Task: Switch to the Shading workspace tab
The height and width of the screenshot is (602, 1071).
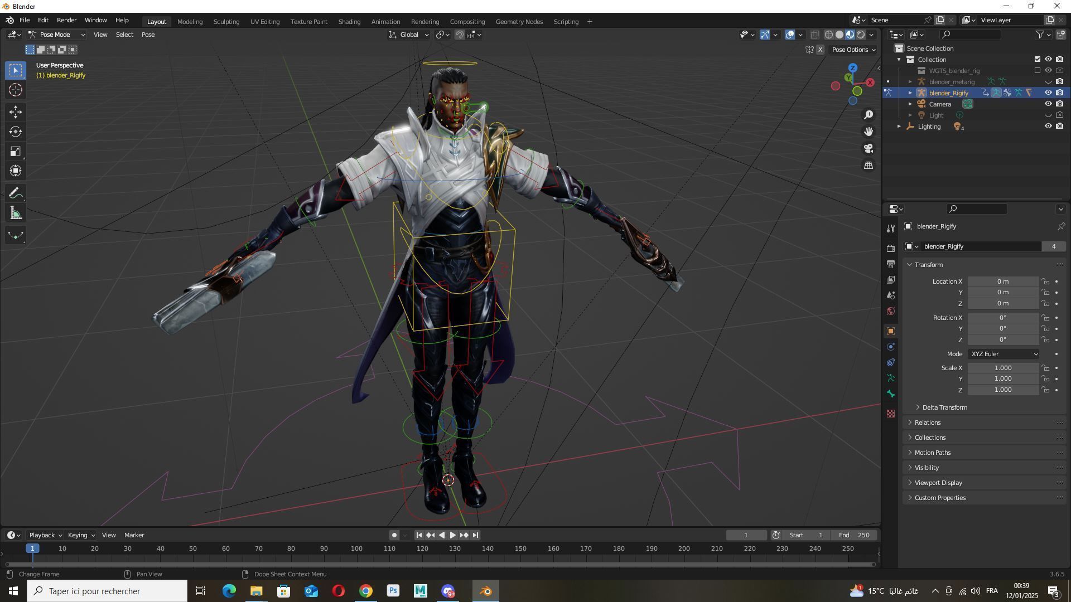Action: [x=349, y=22]
